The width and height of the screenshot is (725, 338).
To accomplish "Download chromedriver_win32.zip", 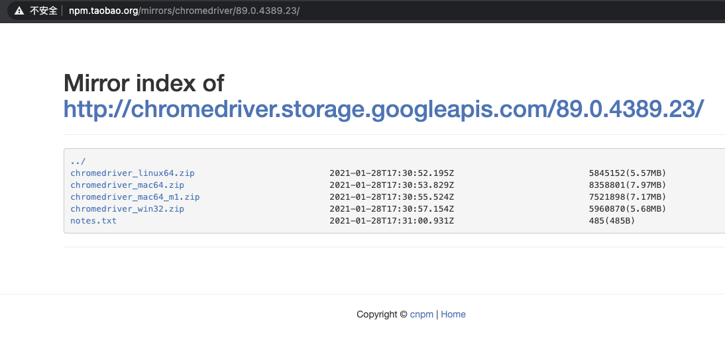I will click(x=127, y=209).
